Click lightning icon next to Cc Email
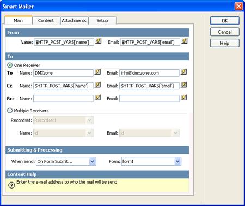 [x=183, y=85]
